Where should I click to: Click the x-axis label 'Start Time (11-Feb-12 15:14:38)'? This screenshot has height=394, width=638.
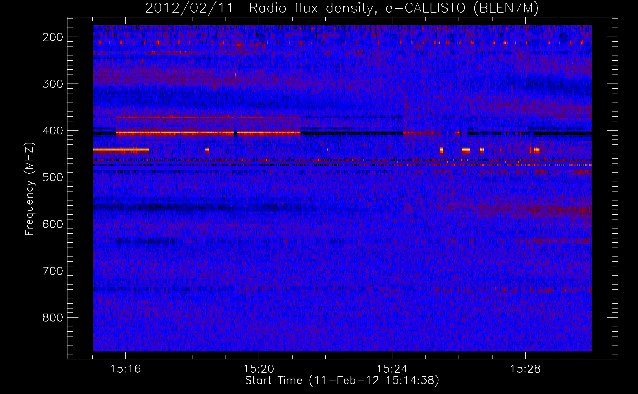click(x=342, y=381)
